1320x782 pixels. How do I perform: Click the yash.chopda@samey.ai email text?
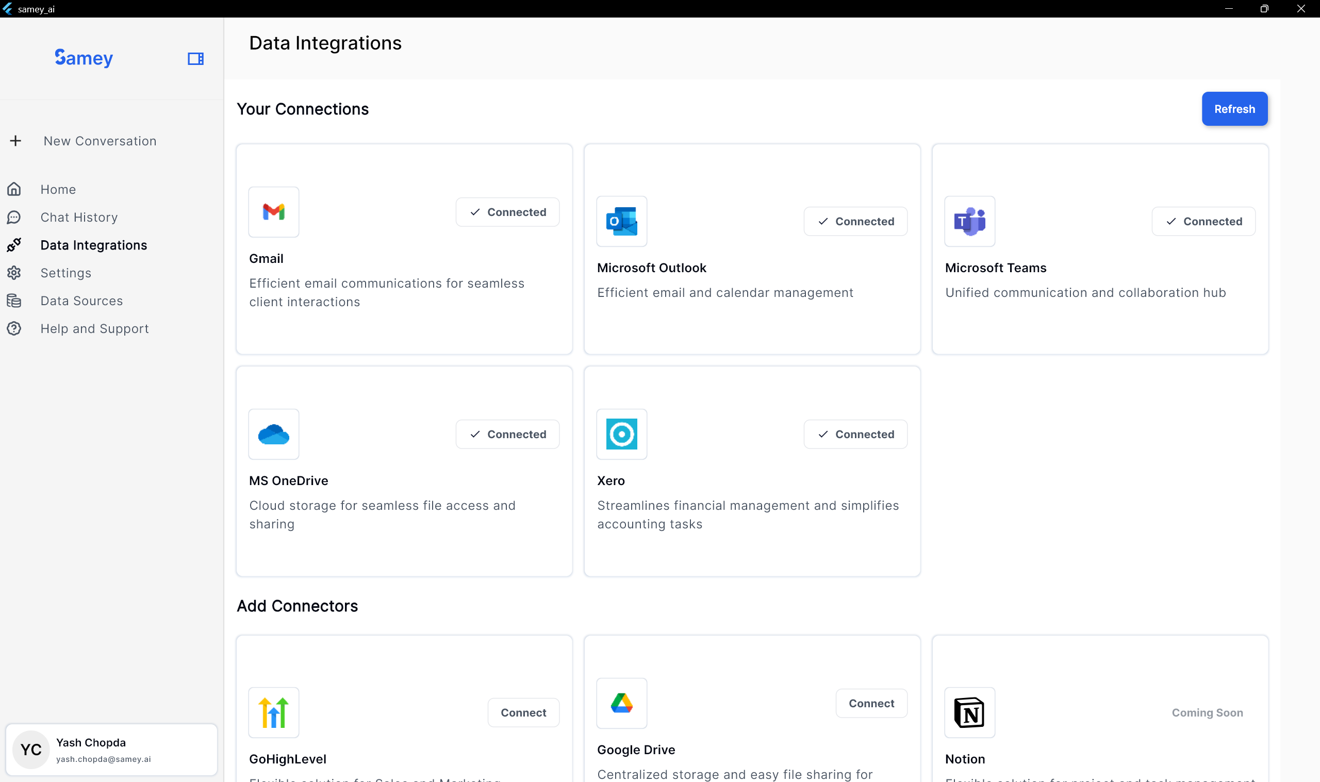tap(103, 759)
